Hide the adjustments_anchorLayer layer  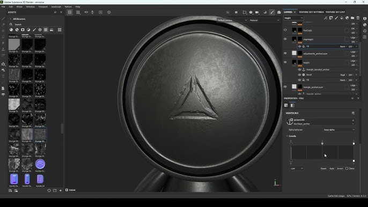(x=285, y=53)
